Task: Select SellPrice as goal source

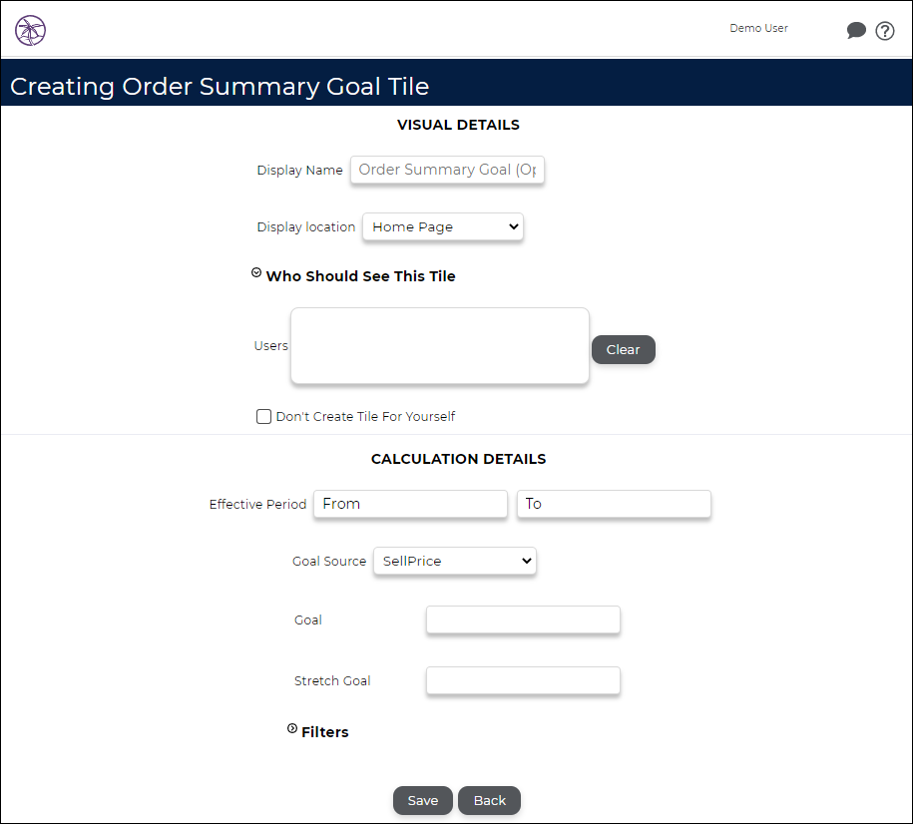Action: click(x=454, y=561)
